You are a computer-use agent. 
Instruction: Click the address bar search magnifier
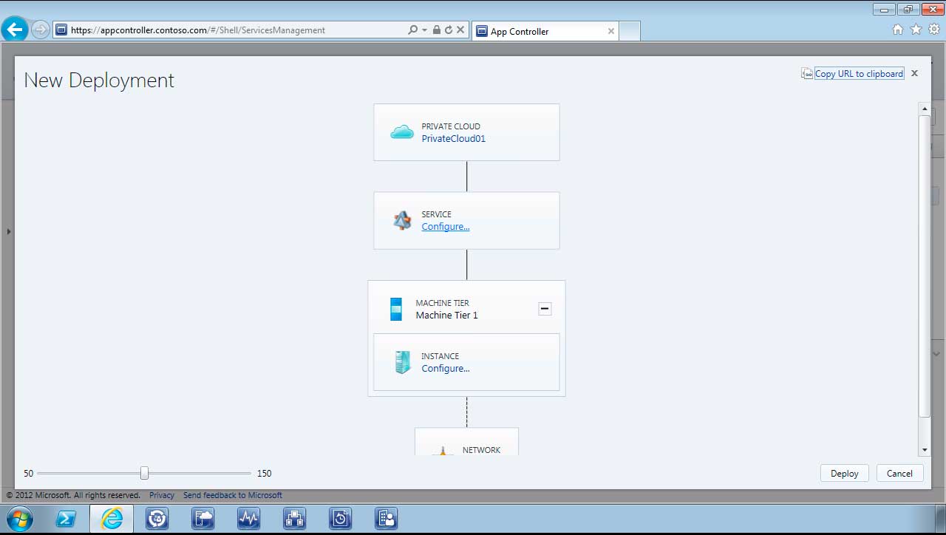(413, 30)
